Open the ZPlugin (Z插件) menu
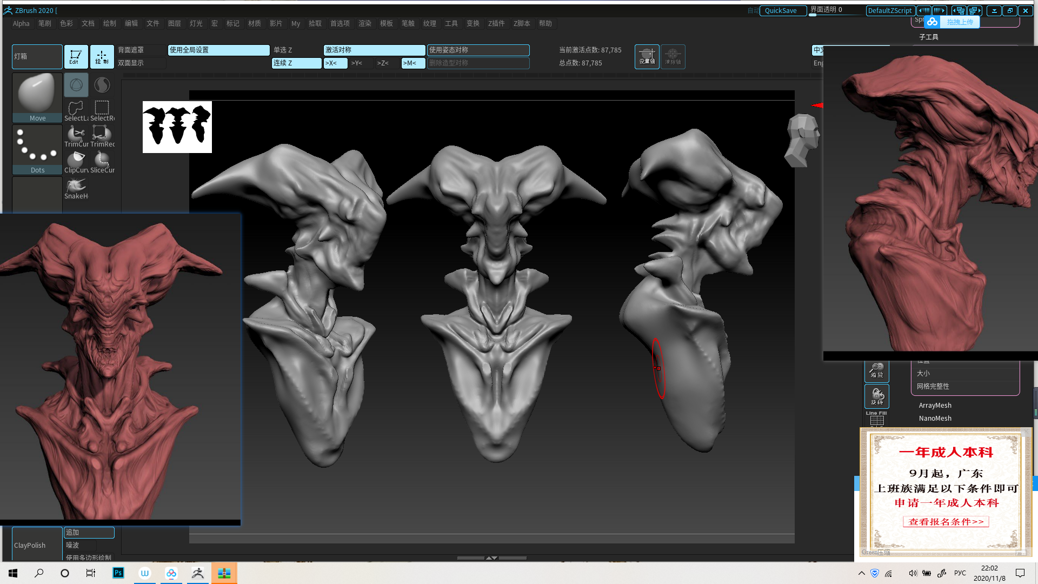1038x584 pixels. coord(496,23)
